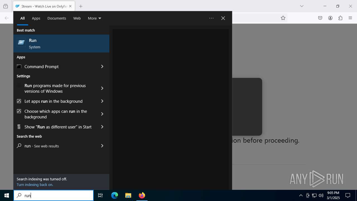The height and width of the screenshot is (201, 357).
Task: Close the Stream browser tab
Action: pos(70,6)
